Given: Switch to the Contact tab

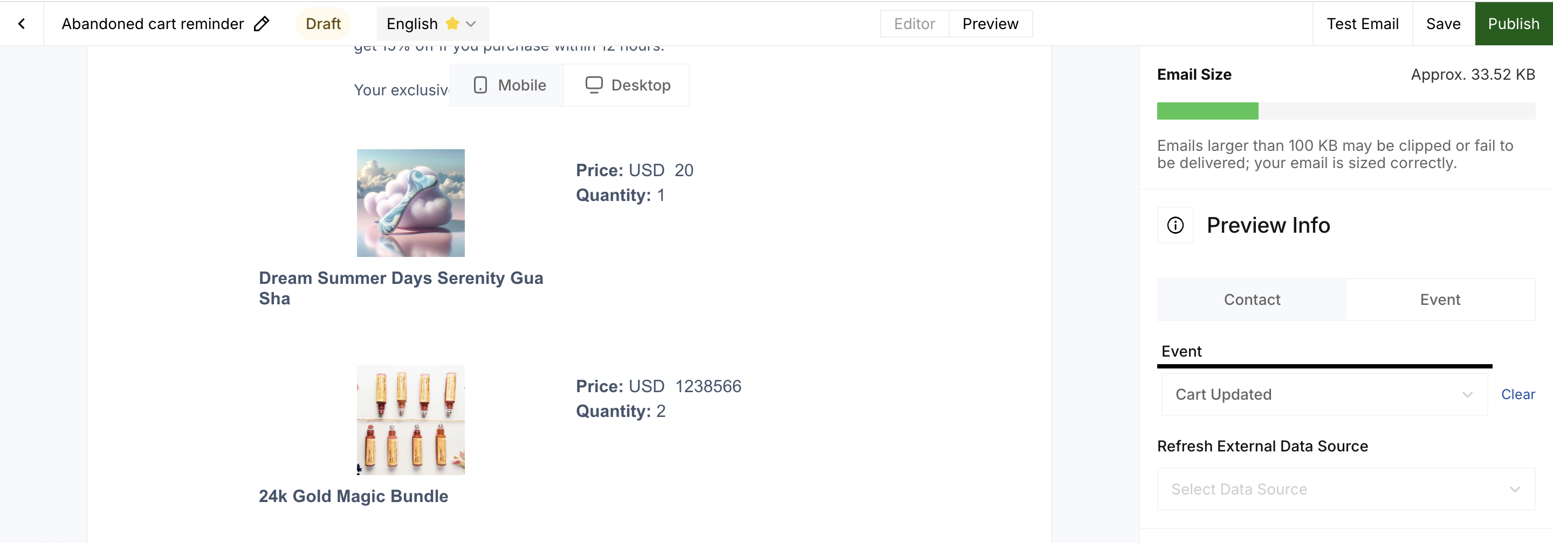Looking at the screenshot, I should point(1252,299).
